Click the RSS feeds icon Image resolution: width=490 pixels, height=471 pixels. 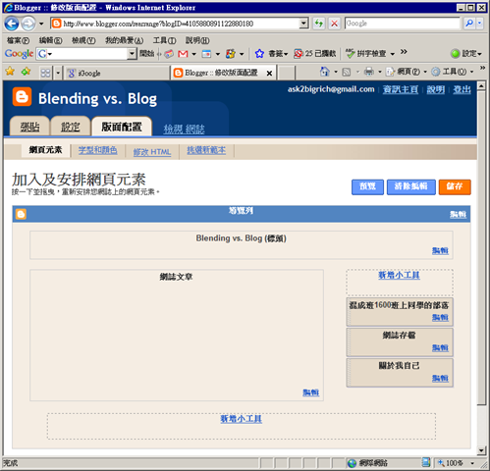pyautogui.click(x=347, y=72)
